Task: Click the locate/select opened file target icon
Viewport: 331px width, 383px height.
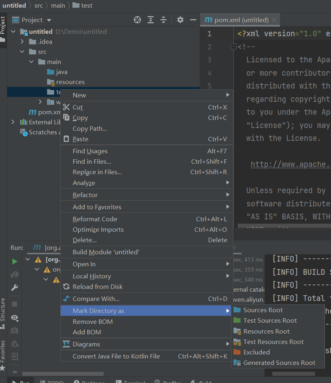Action: 137,20
